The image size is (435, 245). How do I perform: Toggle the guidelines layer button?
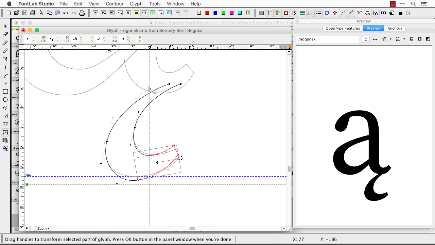pos(269,13)
